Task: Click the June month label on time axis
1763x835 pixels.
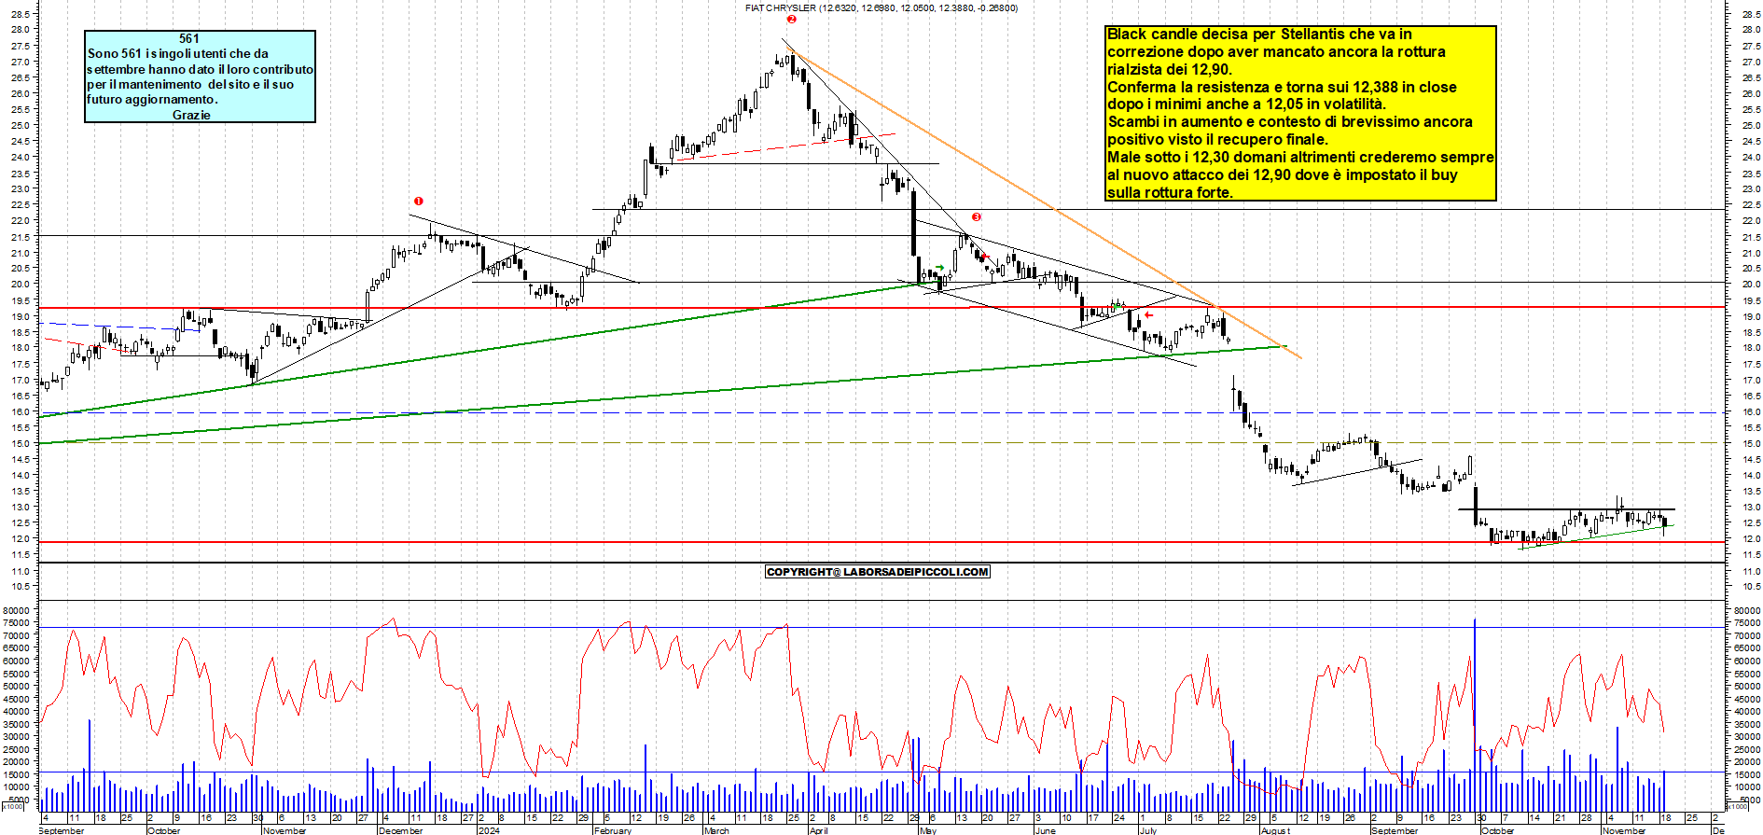Action: pyautogui.click(x=1045, y=830)
